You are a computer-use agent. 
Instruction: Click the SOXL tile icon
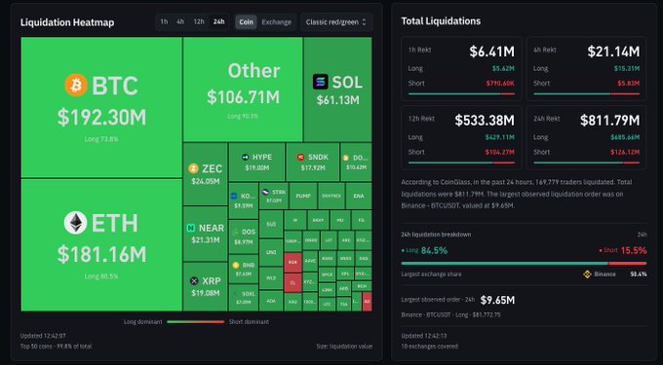pos(236,293)
